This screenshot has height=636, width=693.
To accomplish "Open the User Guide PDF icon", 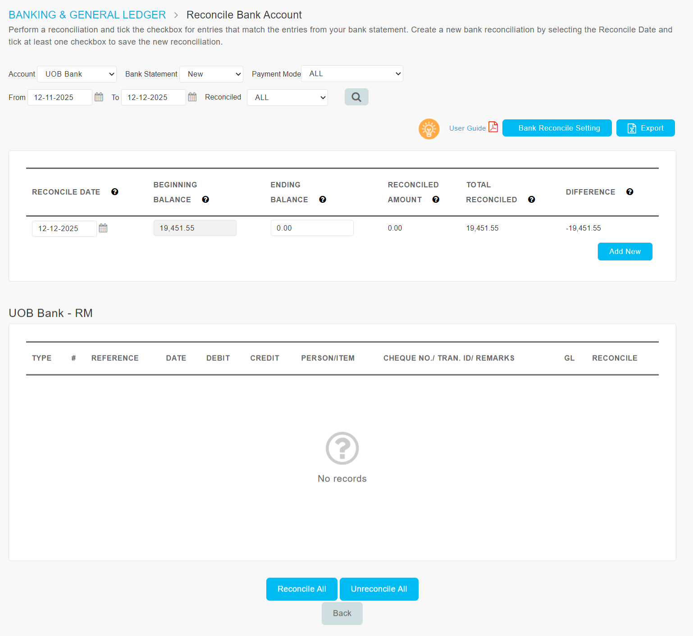I will (493, 127).
